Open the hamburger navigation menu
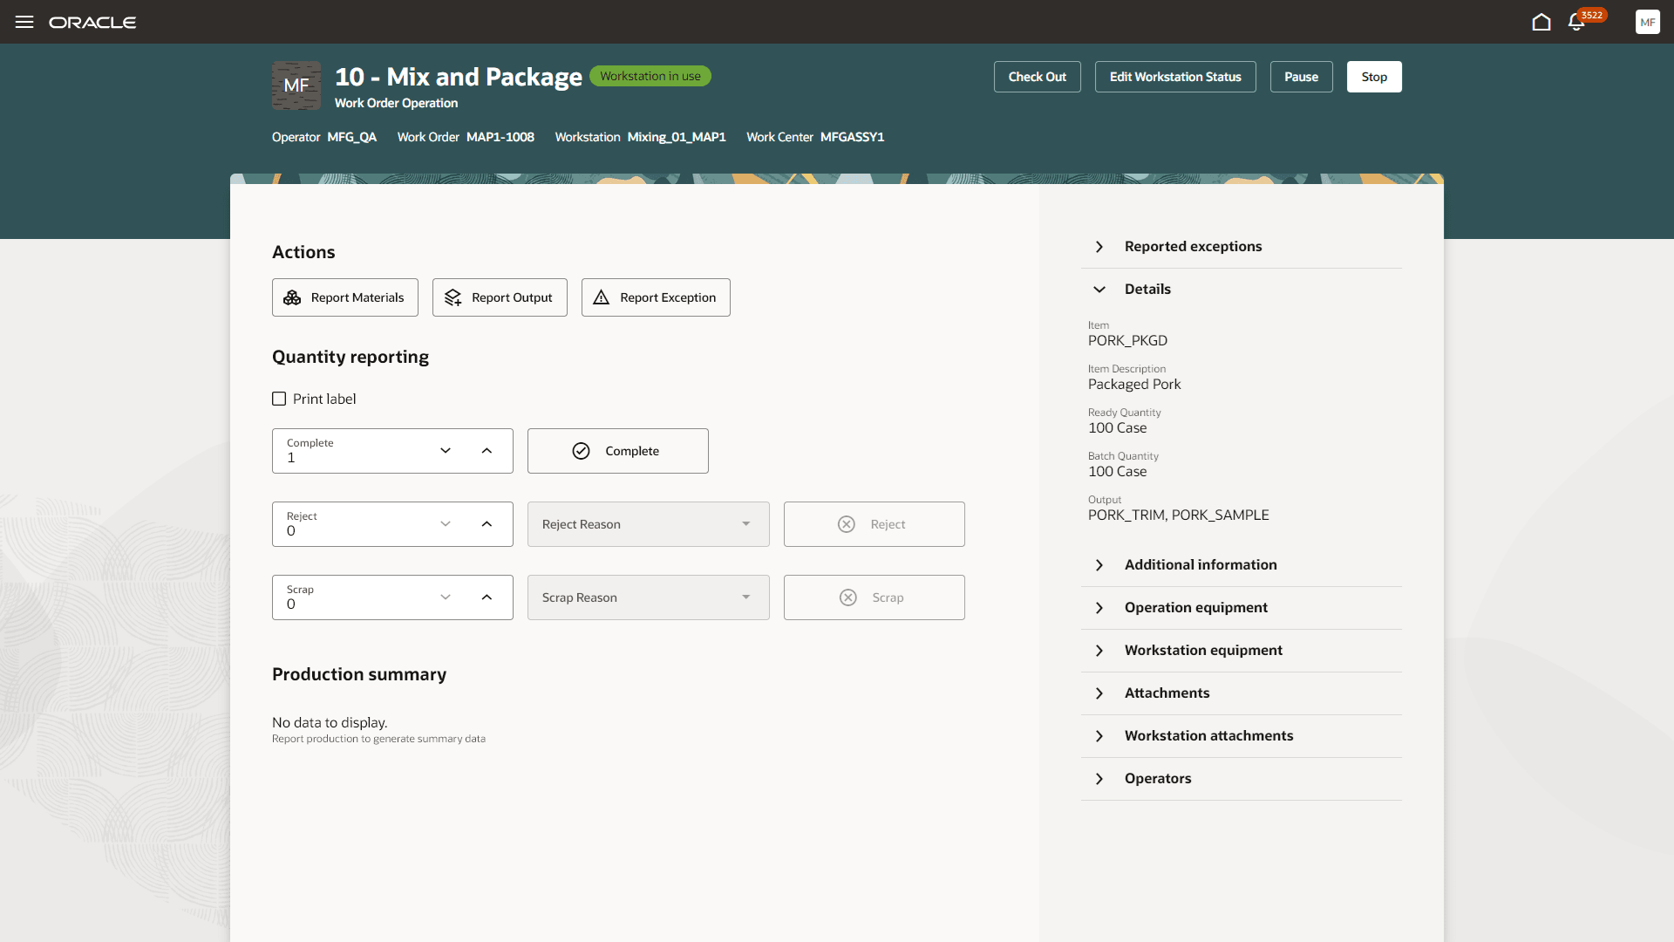 24,22
